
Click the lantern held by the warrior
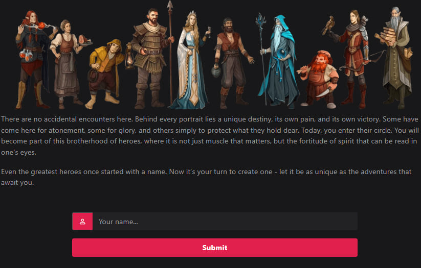click(x=129, y=59)
